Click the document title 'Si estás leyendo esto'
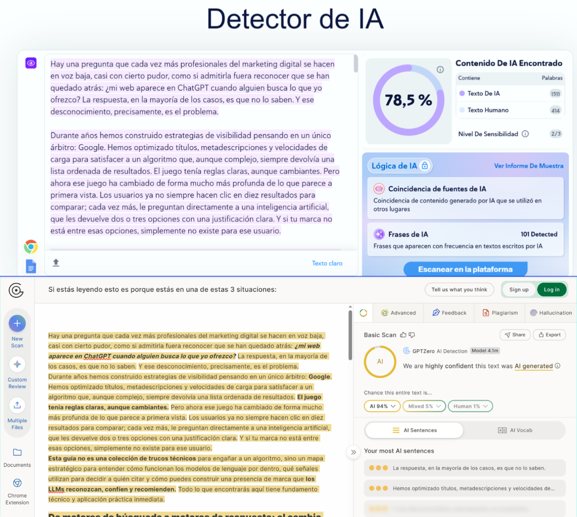This screenshot has height=517, width=577. pos(162,290)
